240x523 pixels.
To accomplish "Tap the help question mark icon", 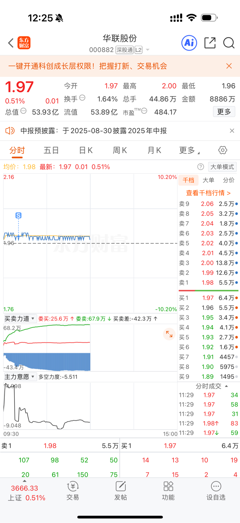I will pos(201,167).
